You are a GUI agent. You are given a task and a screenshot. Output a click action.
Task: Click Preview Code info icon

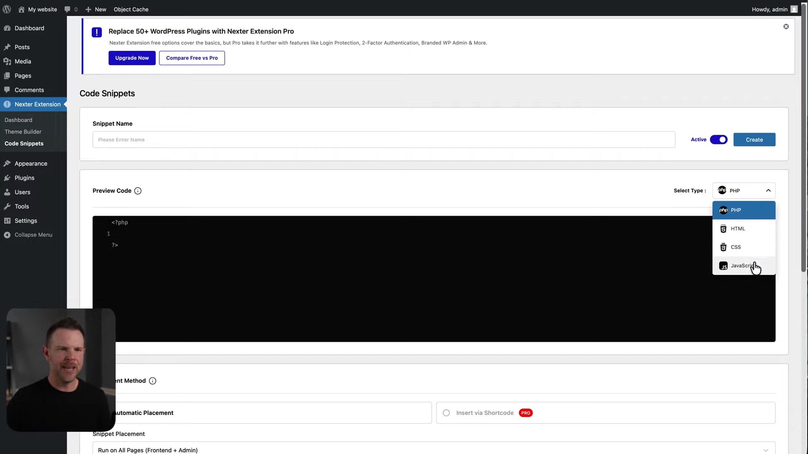coord(138,191)
